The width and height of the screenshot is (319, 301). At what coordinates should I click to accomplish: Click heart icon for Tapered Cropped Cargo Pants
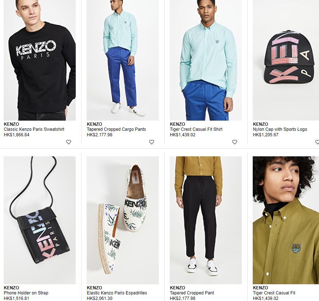[x=151, y=142]
